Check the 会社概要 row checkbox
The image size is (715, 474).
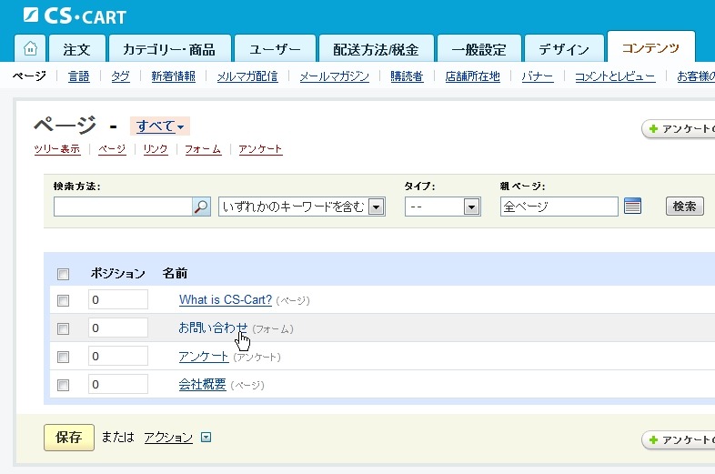63,385
